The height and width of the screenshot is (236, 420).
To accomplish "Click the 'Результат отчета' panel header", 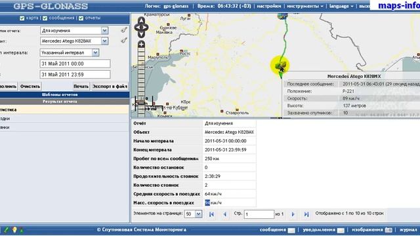I will [x=60, y=102].
